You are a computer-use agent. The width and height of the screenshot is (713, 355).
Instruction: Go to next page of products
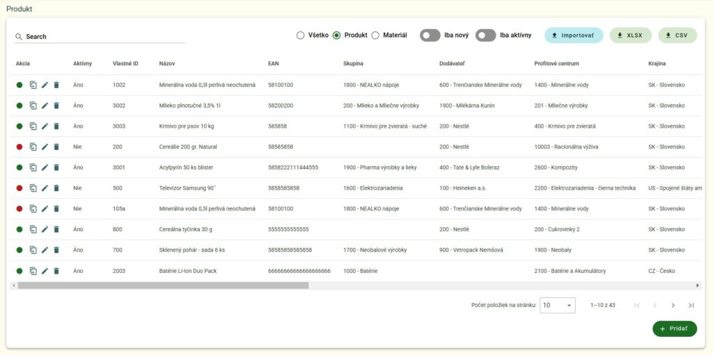(x=673, y=306)
